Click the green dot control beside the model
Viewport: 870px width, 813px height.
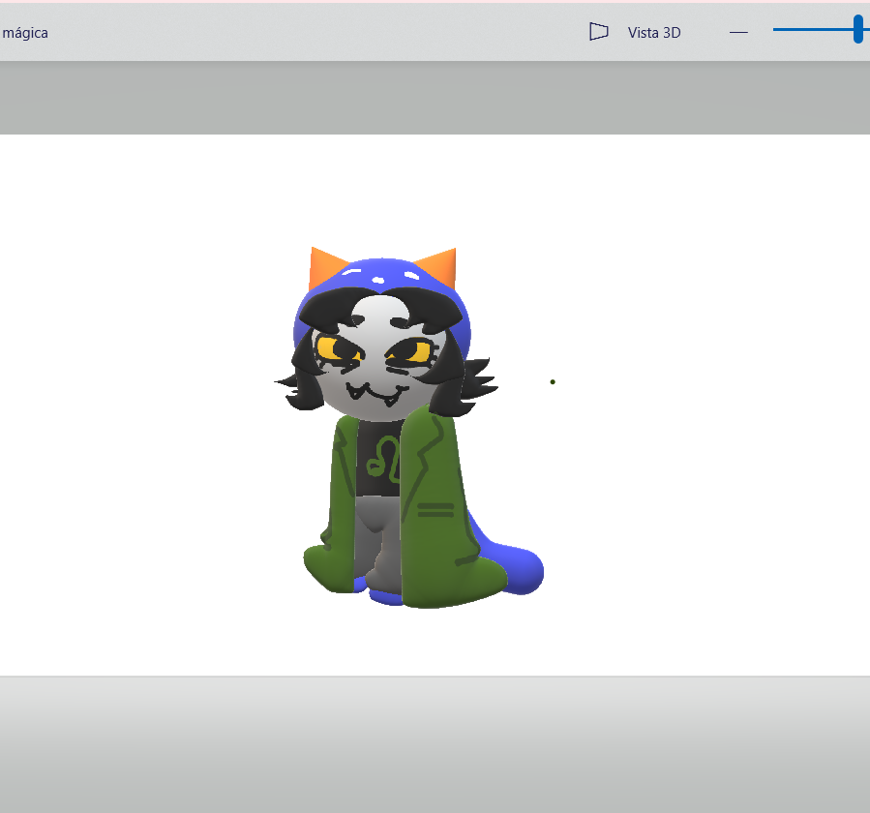coord(553,381)
